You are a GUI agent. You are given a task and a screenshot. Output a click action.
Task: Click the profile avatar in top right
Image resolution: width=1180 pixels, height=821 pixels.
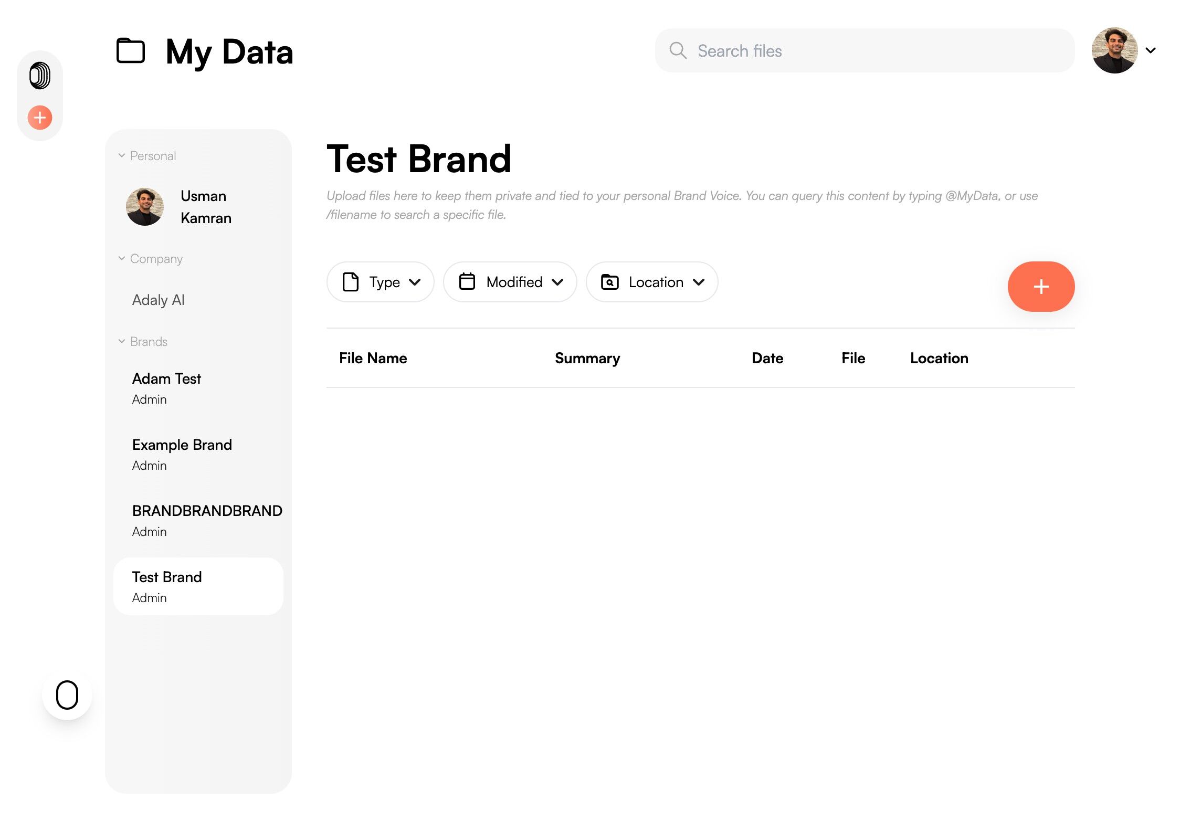[1114, 50]
